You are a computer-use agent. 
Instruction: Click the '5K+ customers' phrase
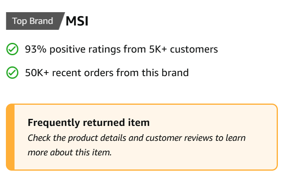click(x=183, y=49)
